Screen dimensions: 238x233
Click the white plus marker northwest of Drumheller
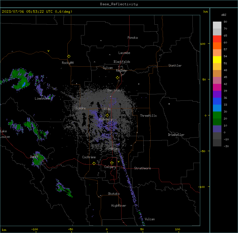(x=169, y=104)
